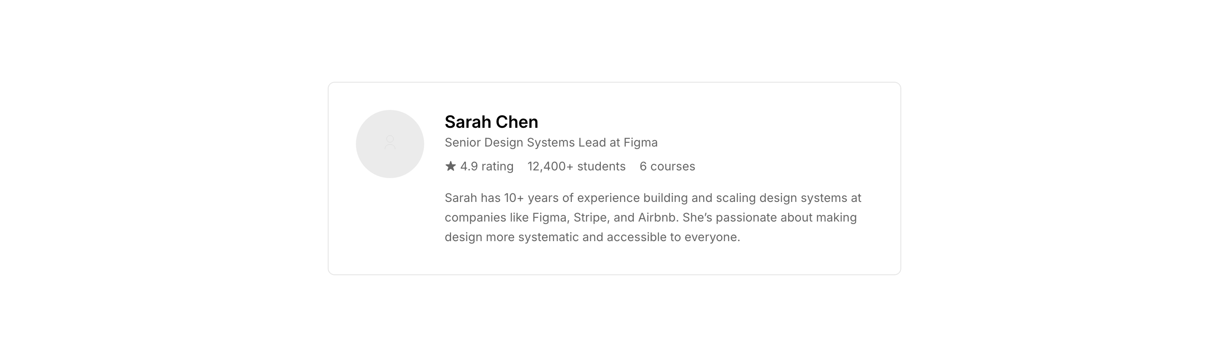
Task: Click the first line of Sarah's bio
Action: coord(652,198)
